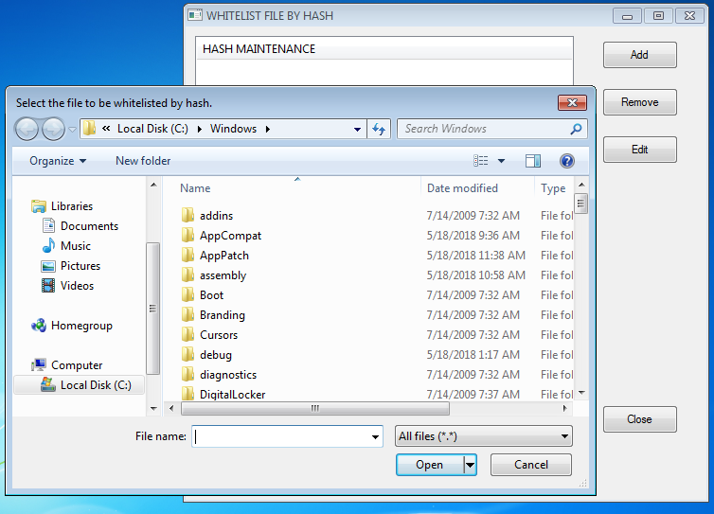Click the 5/18/2018 1:17 AM date cell
This screenshot has height=514, width=714.
point(473,355)
